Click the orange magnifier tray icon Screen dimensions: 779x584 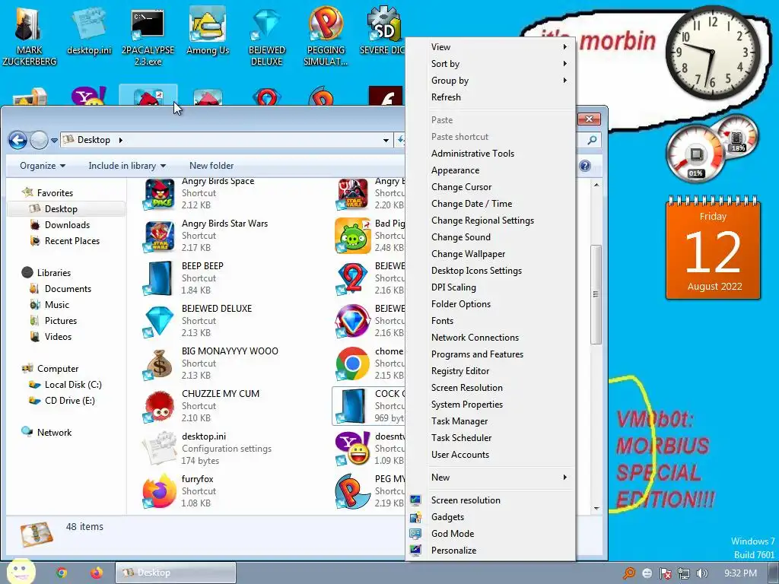[x=629, y=573]
